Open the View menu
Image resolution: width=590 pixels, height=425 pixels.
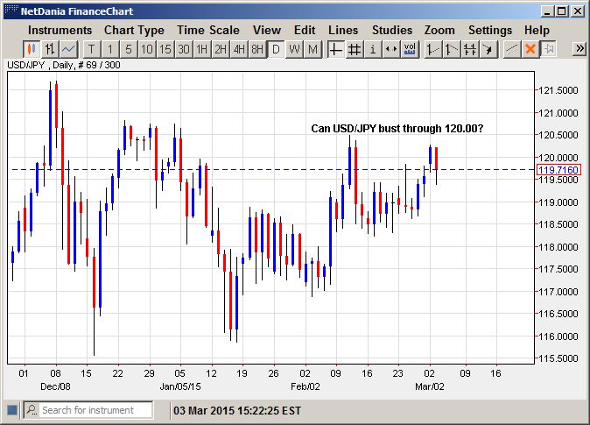pos(267,30)
